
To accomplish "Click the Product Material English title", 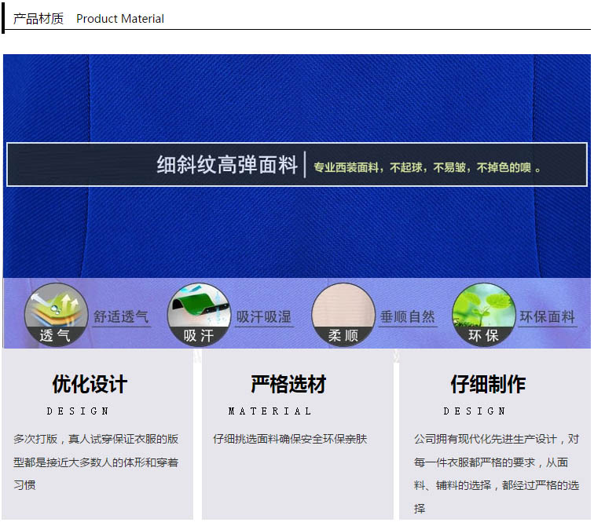I will 120,19.
